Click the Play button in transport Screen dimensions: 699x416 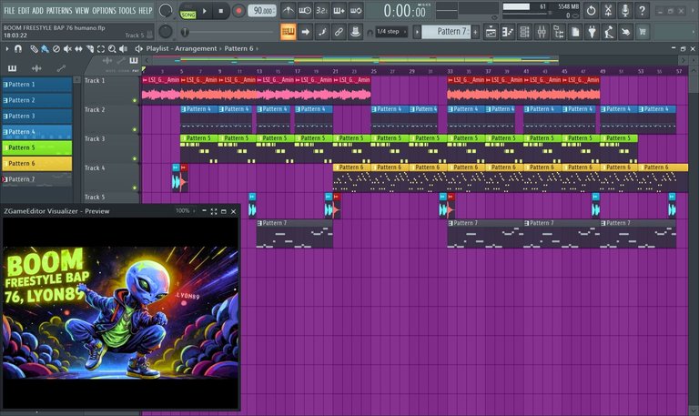[x=205, y=11]
